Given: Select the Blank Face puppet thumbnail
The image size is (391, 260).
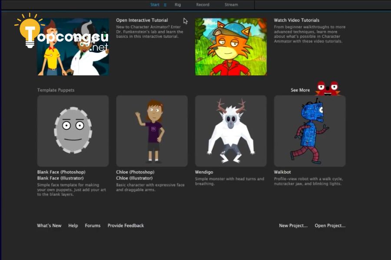Looking at the screenshot, I should point(73,131).
